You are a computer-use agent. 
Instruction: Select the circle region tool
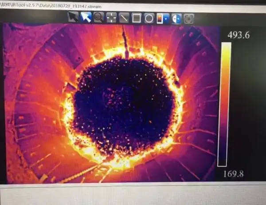coord(149,18)
